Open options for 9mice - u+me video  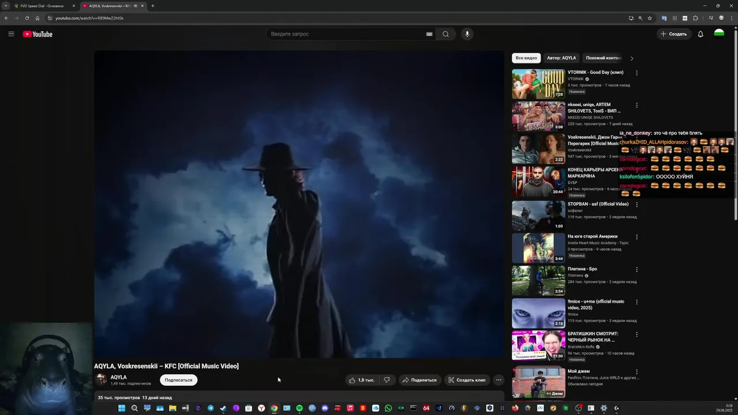637,302
